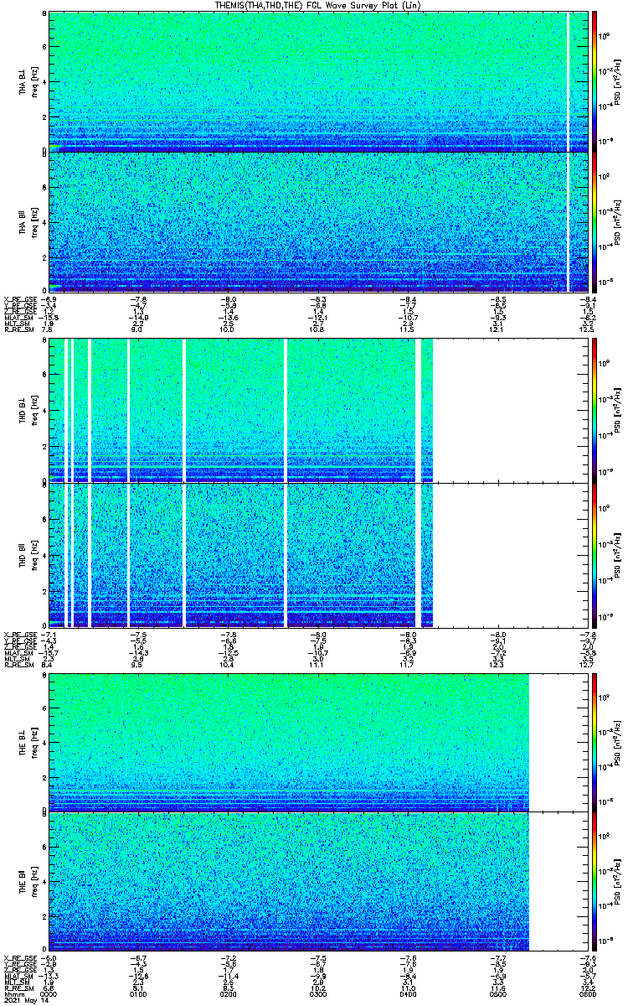Click the MLAT_SM row label under THE panels
Viewport: 628px width, 1006px height.
click(x=18, y=976)
